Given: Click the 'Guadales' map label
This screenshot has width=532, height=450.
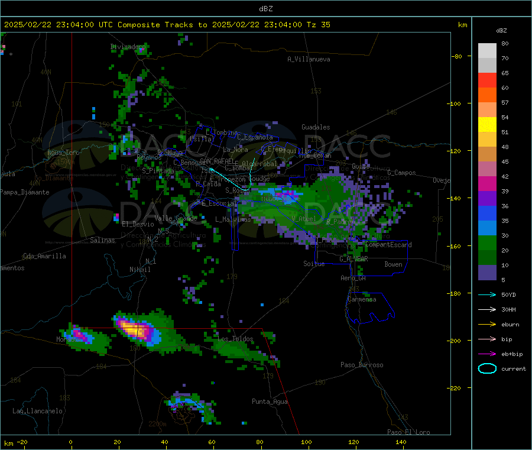Looking at the screenshot, I should click(316, 127).
